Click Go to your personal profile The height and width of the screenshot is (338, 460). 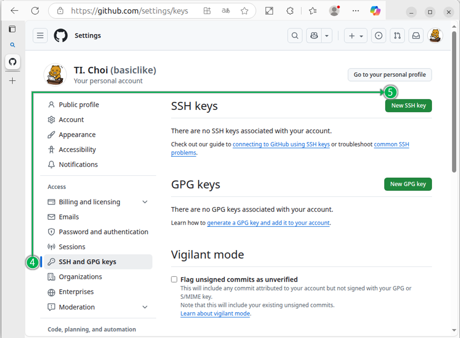[390, 75]
